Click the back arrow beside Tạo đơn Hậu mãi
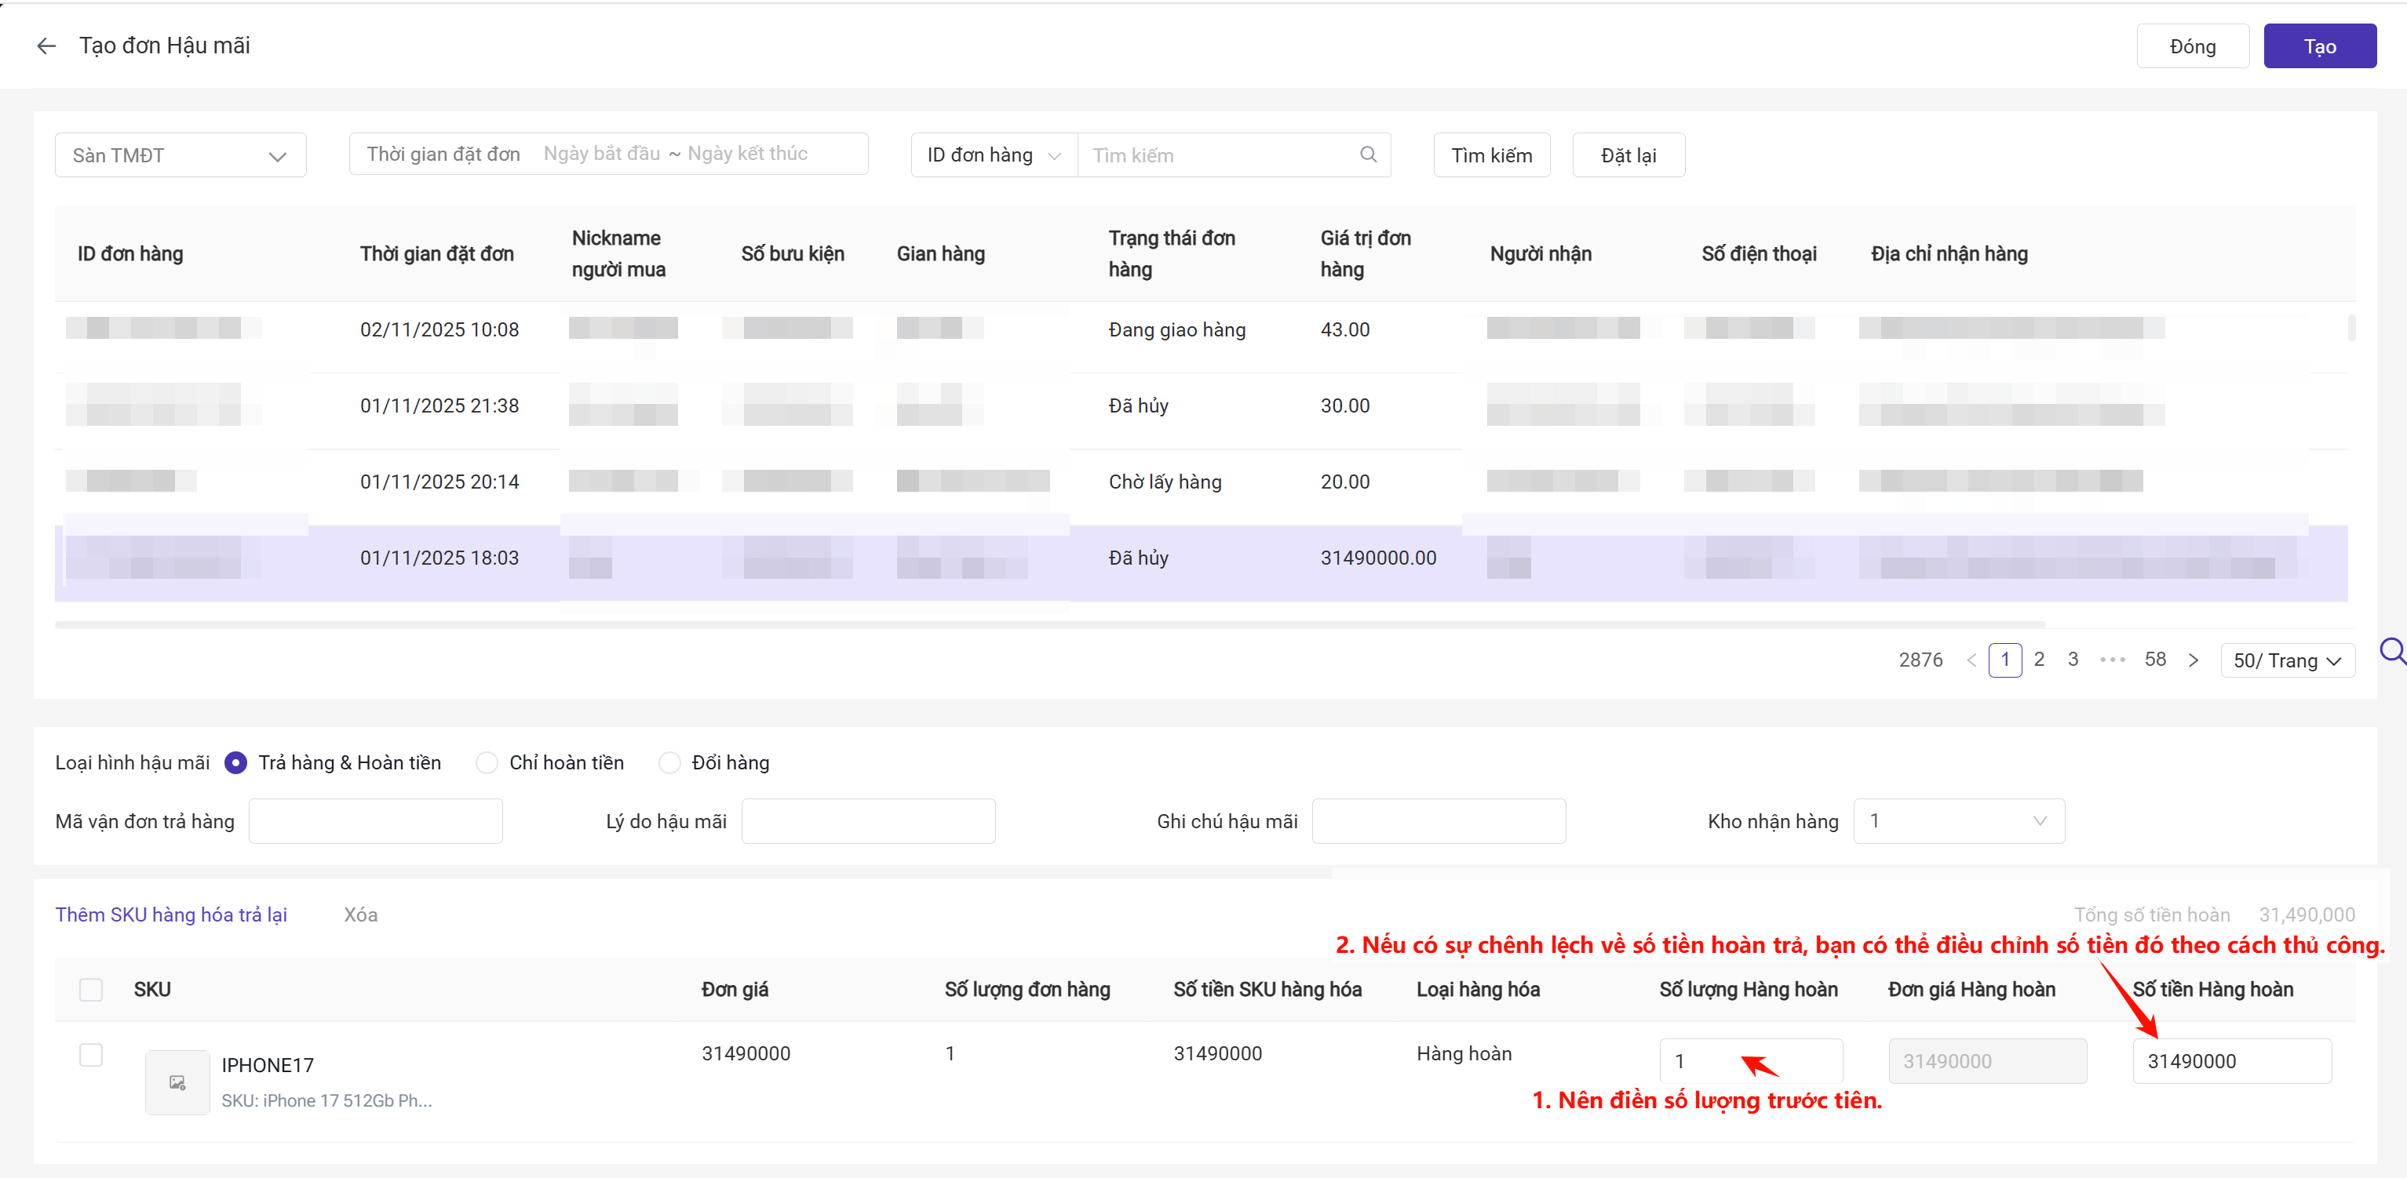 coord(46,45)
